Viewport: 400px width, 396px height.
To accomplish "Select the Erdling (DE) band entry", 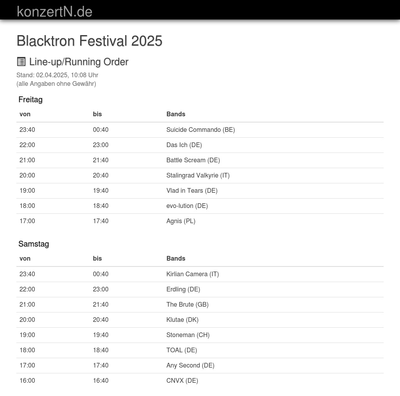I will tap(183, 289).
